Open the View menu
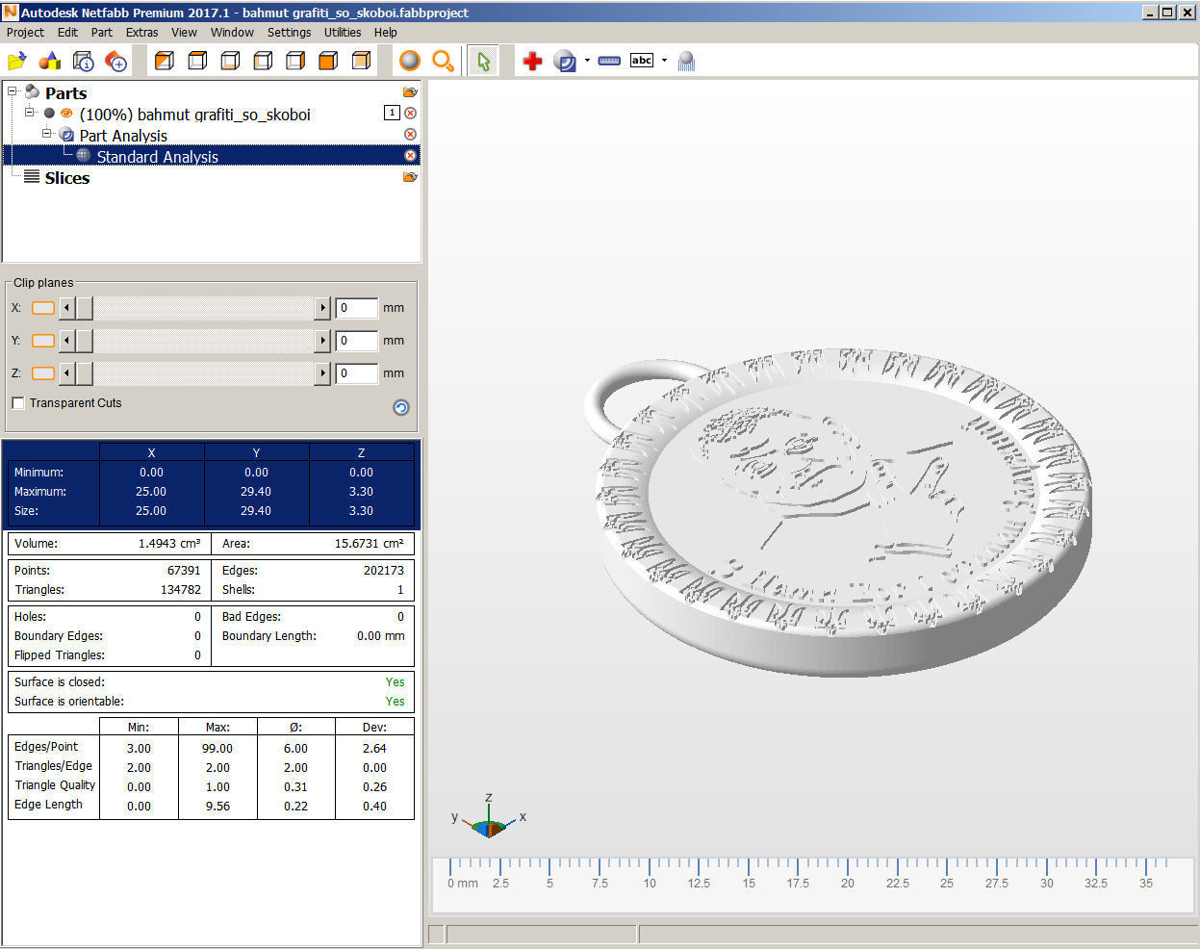Viewport: 1200px width, 949px height. 184,32
